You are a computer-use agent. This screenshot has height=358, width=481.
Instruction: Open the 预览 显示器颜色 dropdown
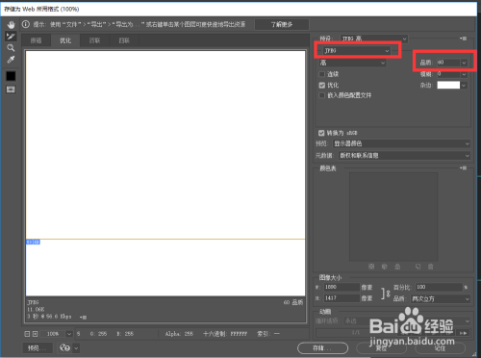[402, 143]
